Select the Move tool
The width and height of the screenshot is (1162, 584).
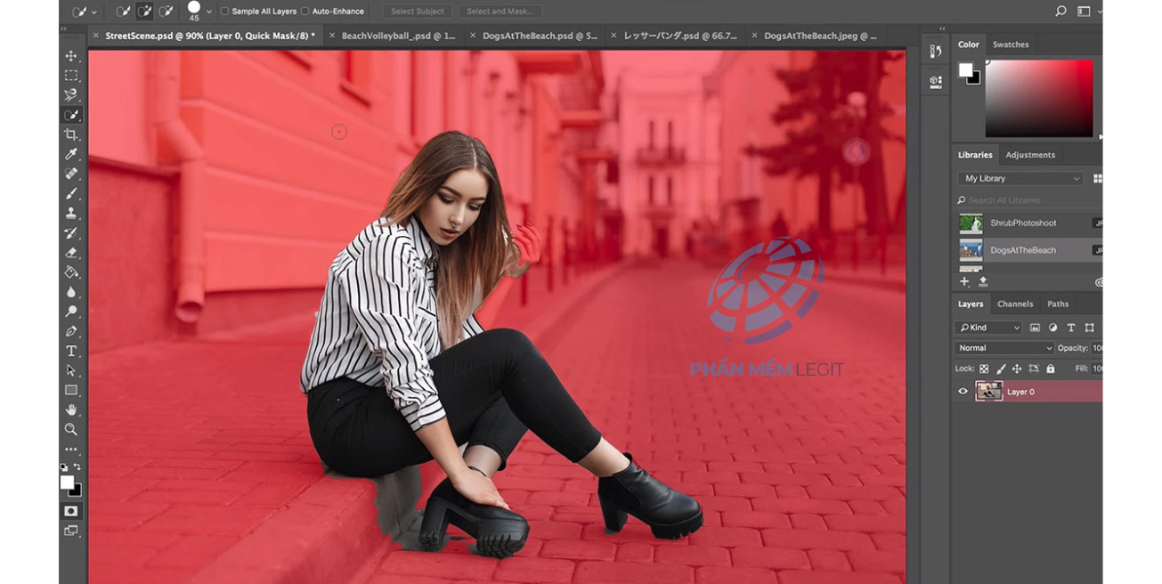tap(71, 56)
